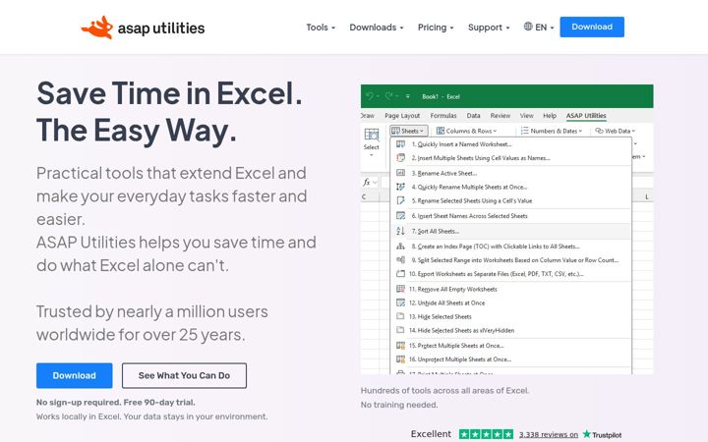The image size is (708, 442).
Task: Click the column L header in spreadsheet
Action: (647, 196)
